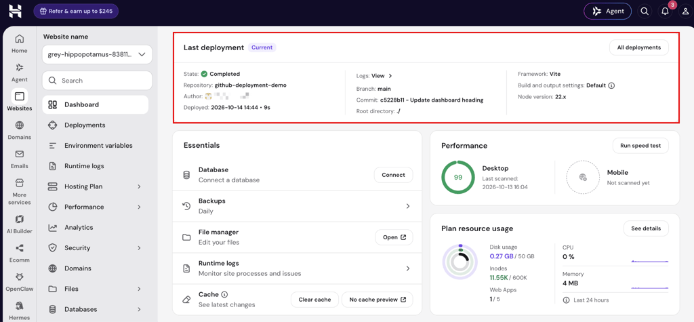694x322 pixels.
Task: View the deployment logs link
Action: [382, 76]
